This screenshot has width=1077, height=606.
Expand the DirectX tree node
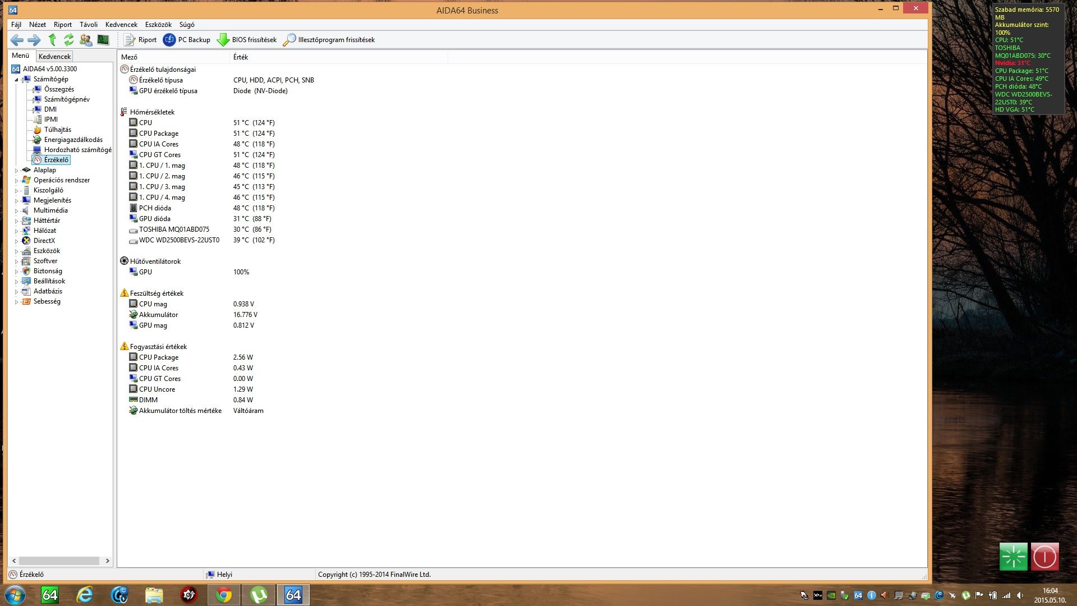[x=16, y=241]
